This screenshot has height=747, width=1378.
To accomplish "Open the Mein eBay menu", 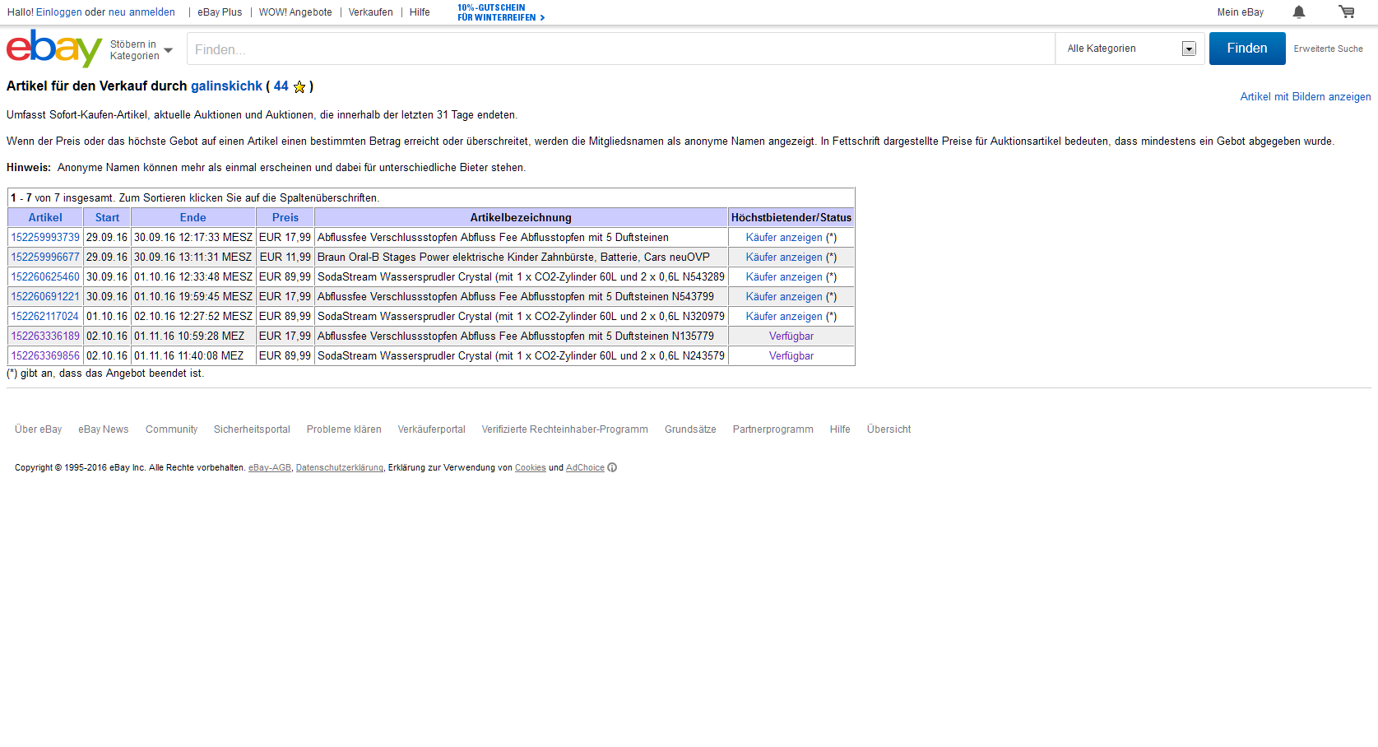I will 1241,12.
